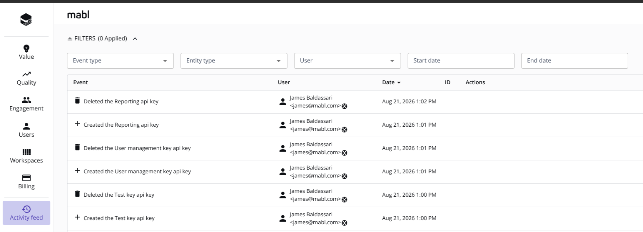Click user avatar in Deleted User management row

283,148
